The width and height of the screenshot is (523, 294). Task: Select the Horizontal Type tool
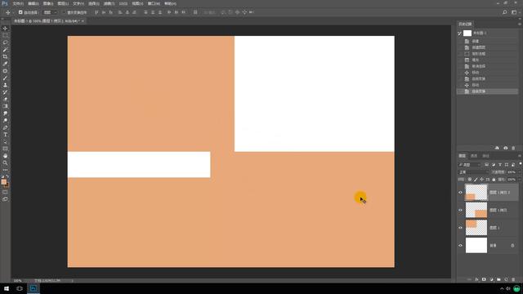coord(5,135)
